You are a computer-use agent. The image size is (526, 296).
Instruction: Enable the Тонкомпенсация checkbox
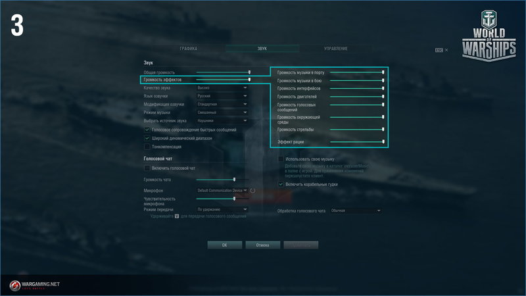pos(147,147)
